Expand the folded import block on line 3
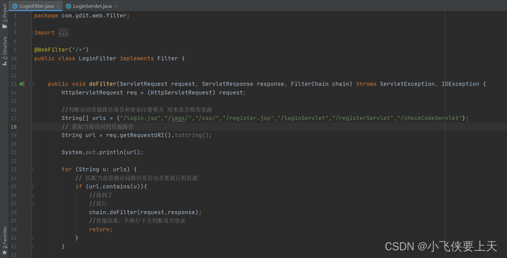This screenshot has width=507, height=258. 32,33
